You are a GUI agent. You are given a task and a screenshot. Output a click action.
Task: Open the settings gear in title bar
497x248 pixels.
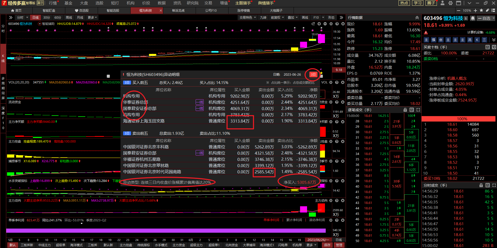[x=451, y=3]
